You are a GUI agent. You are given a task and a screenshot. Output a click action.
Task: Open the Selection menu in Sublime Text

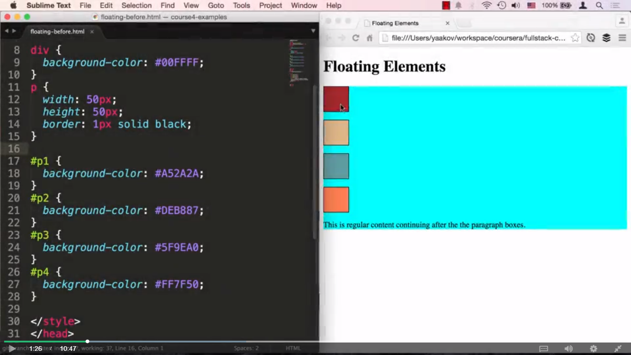pyautogui.click(x=136, y=6)
